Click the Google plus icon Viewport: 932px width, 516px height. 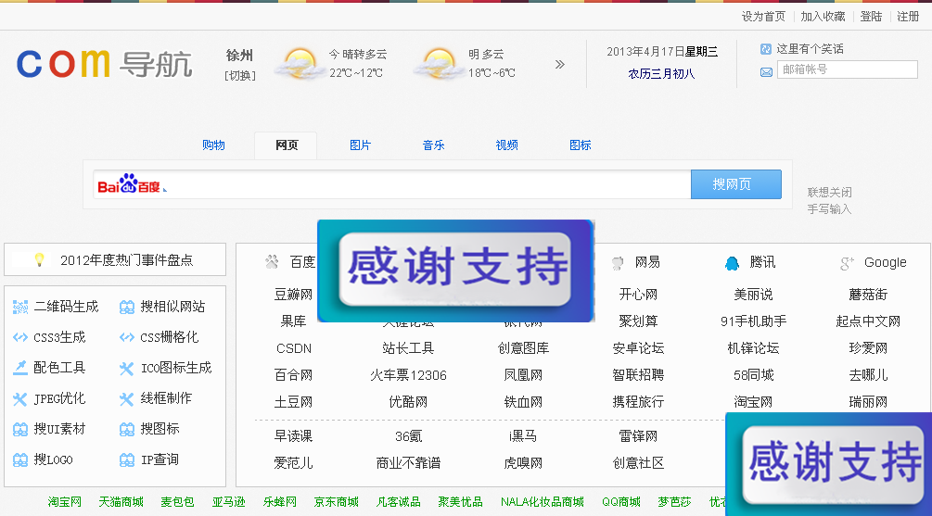(x=847, y=263)
